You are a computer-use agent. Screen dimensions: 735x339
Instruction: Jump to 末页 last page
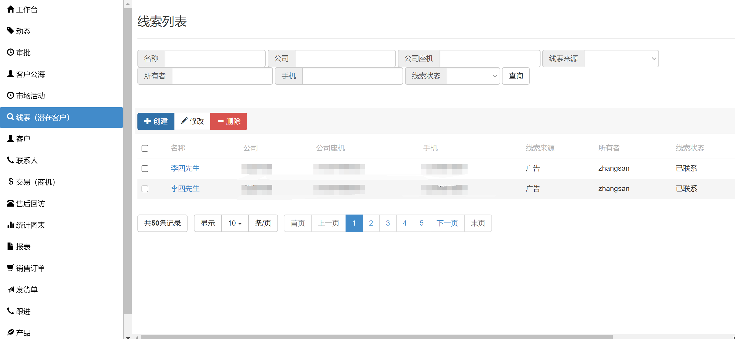[x=478, y=223]
